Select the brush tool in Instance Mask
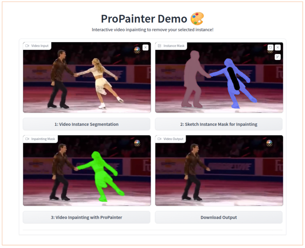Viewport: 305px width, 248px height. coord(277,57)
